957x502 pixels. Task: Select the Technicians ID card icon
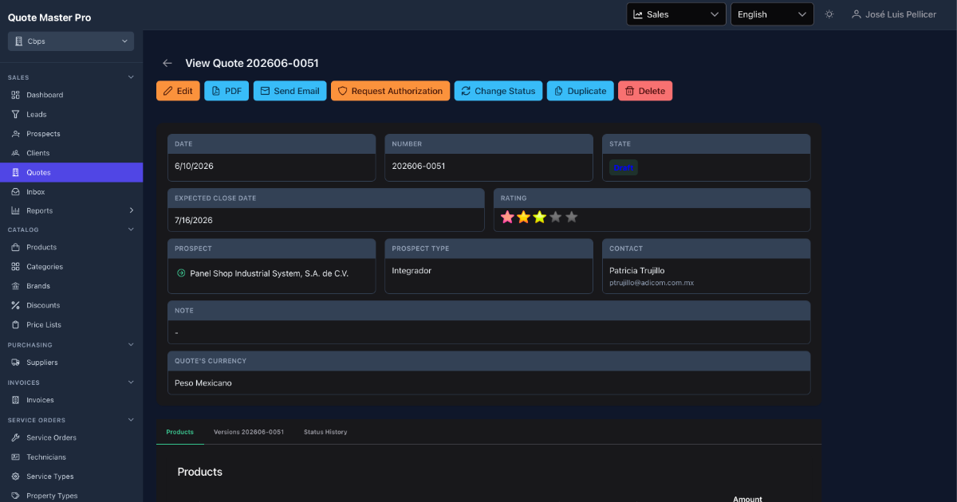pos(15,457)
